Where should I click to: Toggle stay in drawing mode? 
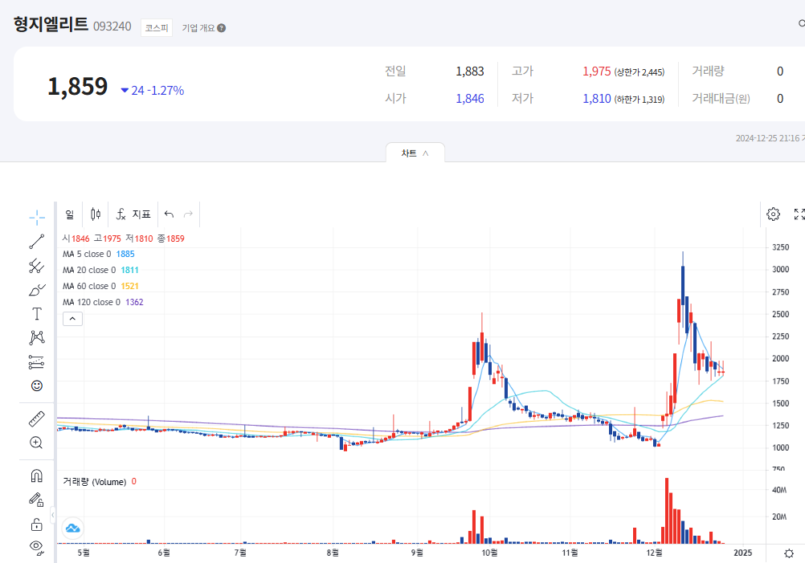tap(36, 500)
